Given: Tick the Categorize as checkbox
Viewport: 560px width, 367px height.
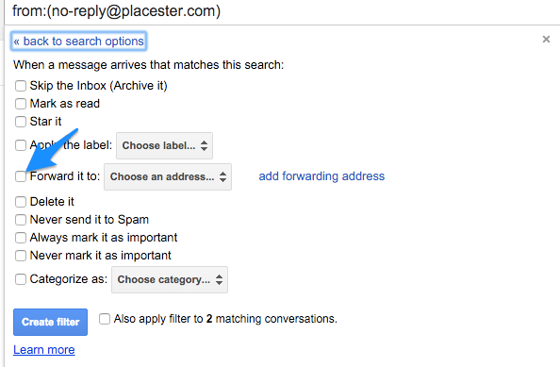Looking at the screenshot, I should tap(21, 279).
